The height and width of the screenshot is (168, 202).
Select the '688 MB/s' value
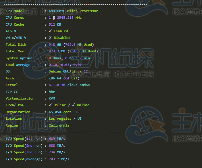click(57, 146)
